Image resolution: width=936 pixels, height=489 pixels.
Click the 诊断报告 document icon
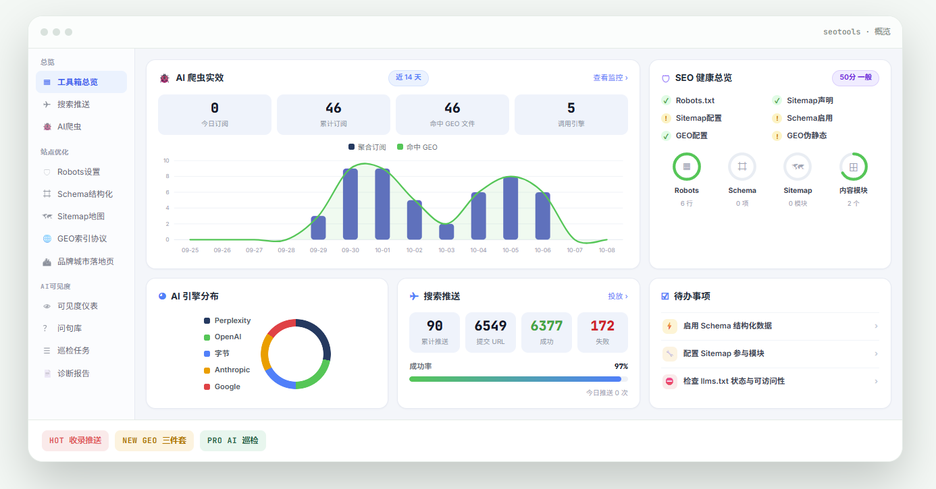click(47, 374)
